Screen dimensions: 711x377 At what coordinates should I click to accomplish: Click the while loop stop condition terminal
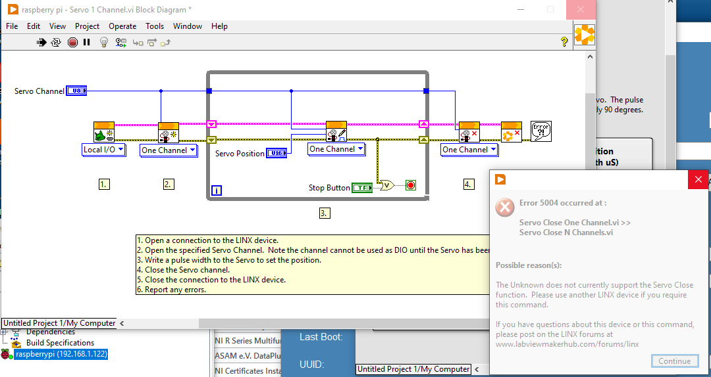(x=410, y=185)
